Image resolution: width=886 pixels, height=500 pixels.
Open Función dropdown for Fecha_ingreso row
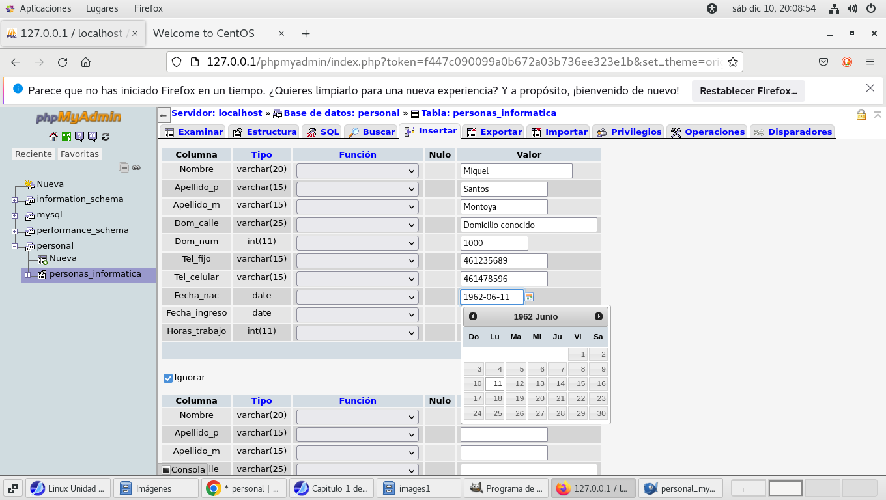[357, 314]
